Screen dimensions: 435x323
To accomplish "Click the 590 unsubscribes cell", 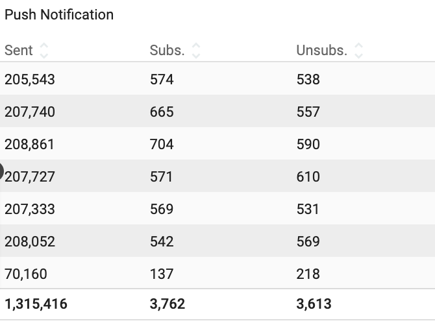I will (x=308, y=145).
